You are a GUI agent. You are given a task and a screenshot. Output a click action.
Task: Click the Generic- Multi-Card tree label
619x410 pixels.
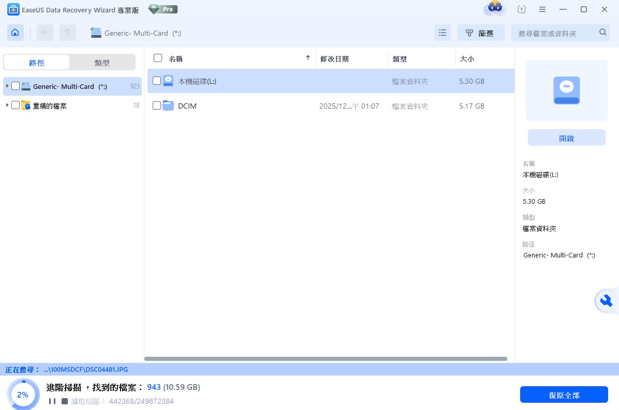(x=70, y=86)
